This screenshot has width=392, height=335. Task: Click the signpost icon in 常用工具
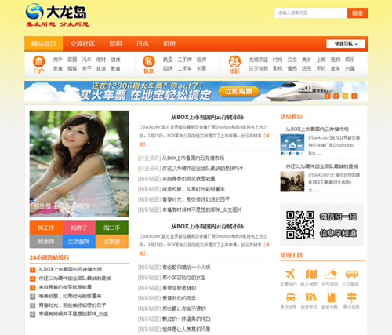(x=351, y=297)
